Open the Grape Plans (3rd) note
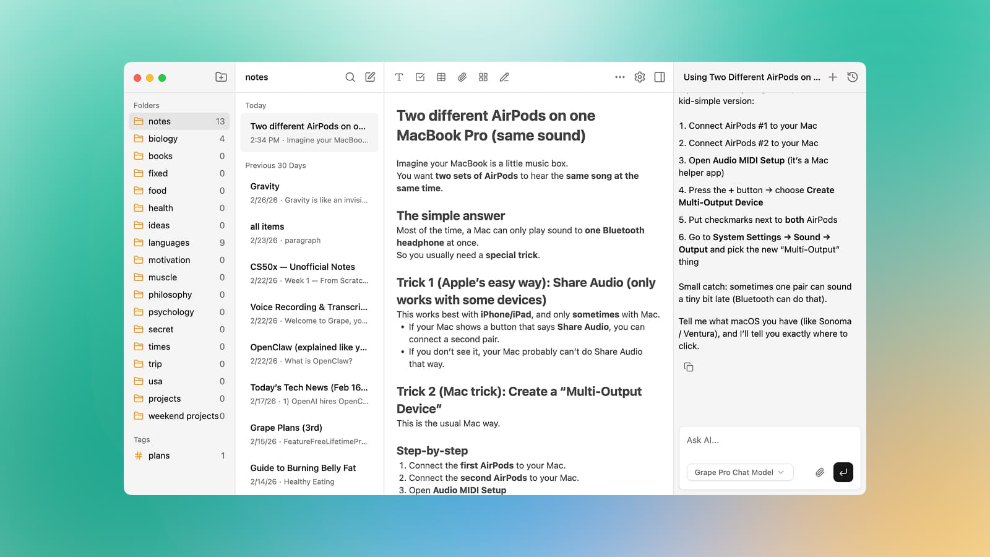Viewport: 990px width, 557px height. tap(309, 434)
